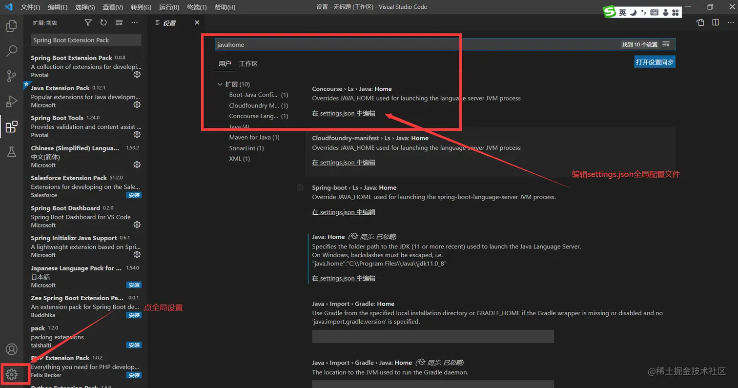Filter extensions with the funnel icon
The image size is (738, 388).
pyautogui.click(x=88, y=23)
